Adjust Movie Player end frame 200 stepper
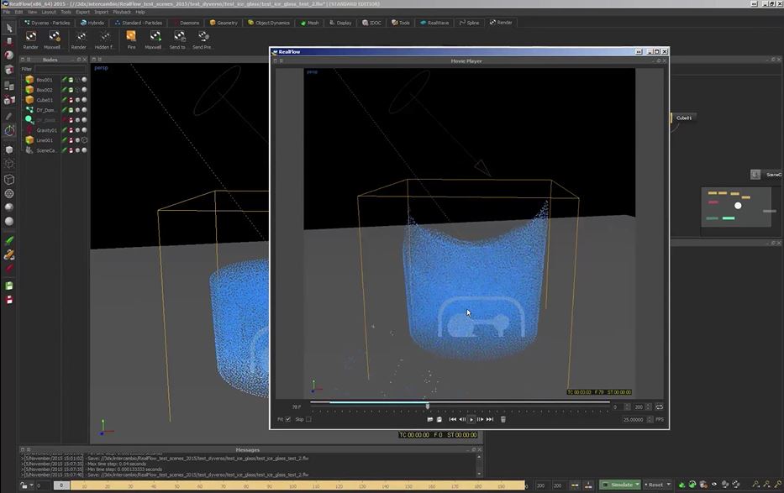The width and height of the screenshot is (784, 493). pos(649,407)
